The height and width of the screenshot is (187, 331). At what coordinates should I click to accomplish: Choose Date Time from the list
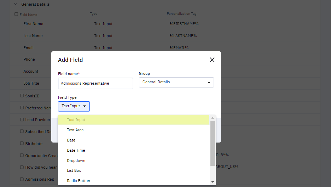76,151
